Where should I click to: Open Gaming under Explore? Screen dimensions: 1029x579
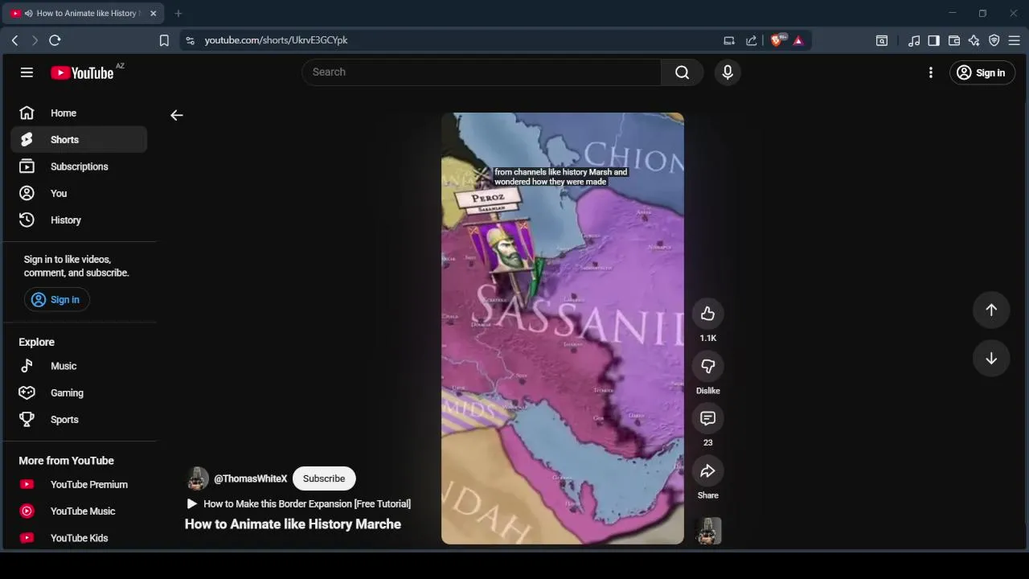pos(79,393)
